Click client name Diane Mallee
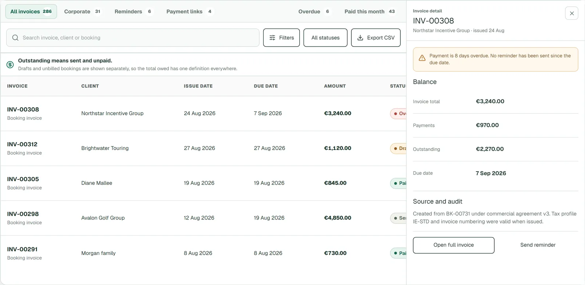Viewport: 585px width, 285px height. click(x=97, y=183)
